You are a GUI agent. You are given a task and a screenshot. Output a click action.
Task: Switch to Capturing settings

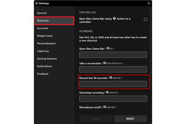point(43,51)
